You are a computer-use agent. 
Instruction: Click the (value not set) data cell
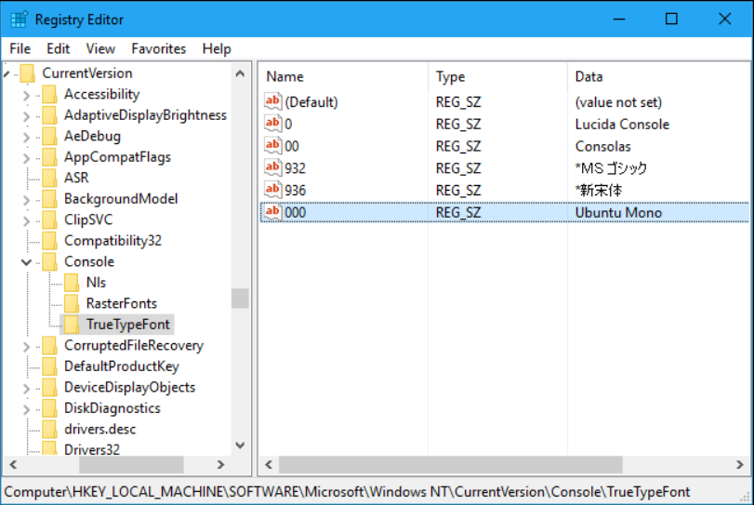pyautogui.click(x=618, y=102)
